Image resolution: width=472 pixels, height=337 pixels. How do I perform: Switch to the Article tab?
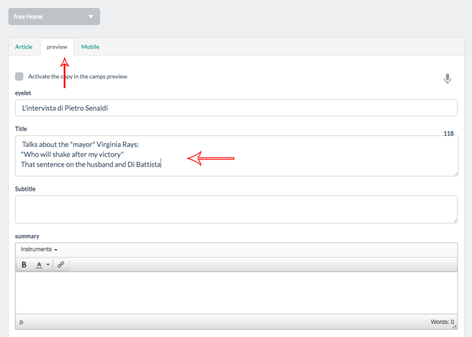coord(24,47)
